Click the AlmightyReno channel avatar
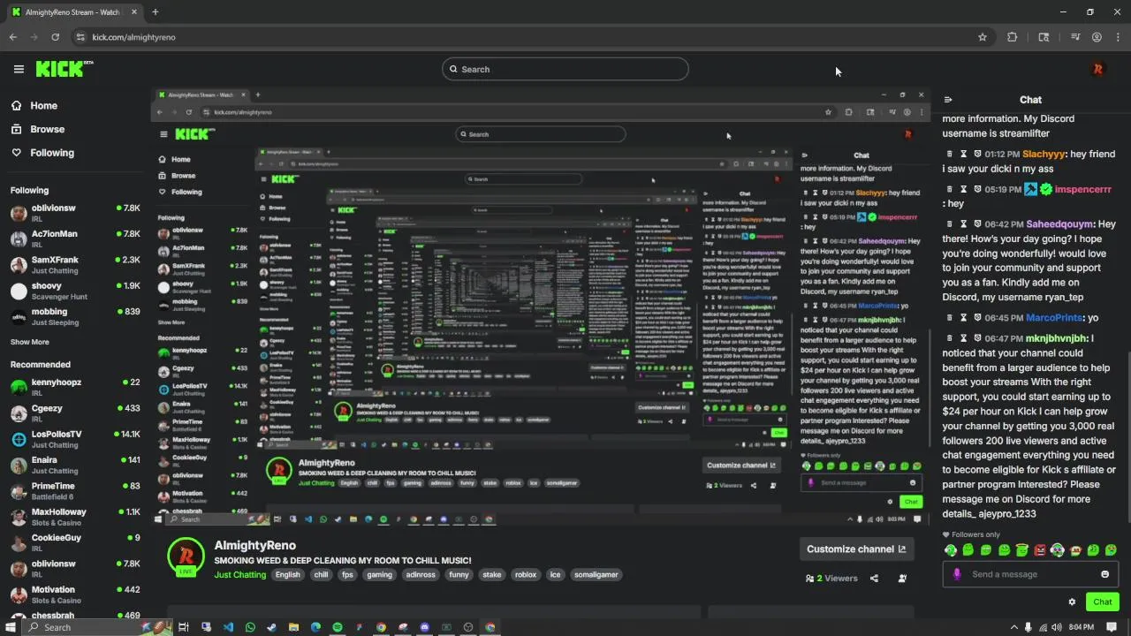Viewport: 1131px width, 636px height. click(x=186, y=557)
